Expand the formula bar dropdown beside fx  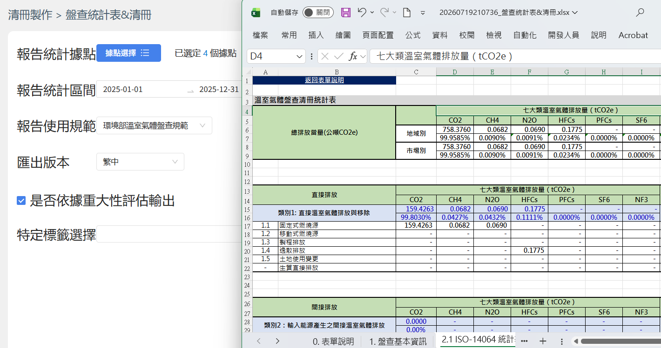pyautogui.click(x=363, y=56)
